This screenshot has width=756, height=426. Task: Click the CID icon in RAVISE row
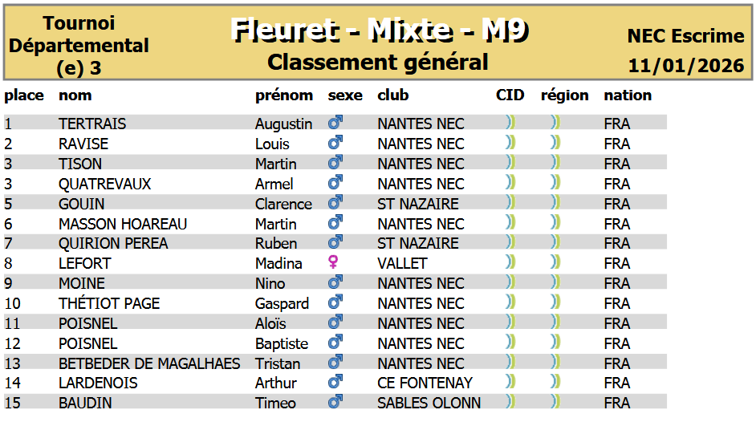click(x=510, y=143)
